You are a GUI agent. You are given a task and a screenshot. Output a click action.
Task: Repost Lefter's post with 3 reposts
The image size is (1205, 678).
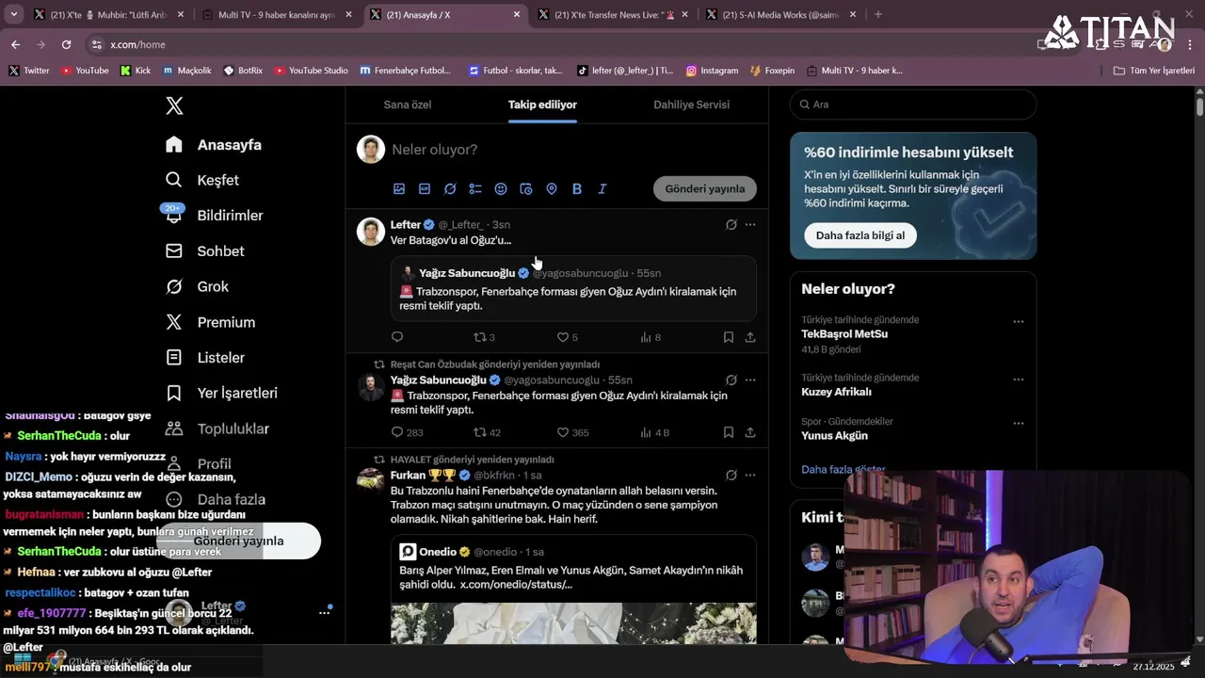pyautogui.click(x=484, y=337)
